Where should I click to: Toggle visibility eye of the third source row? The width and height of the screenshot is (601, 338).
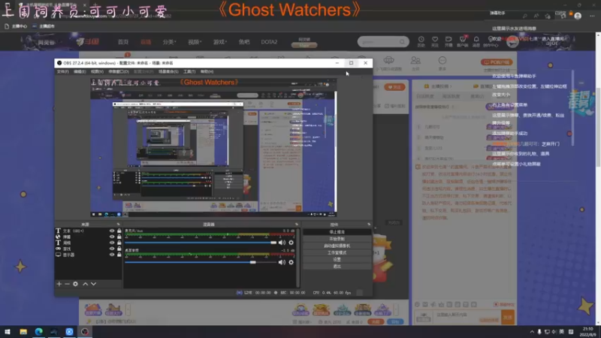pos(112,243)
